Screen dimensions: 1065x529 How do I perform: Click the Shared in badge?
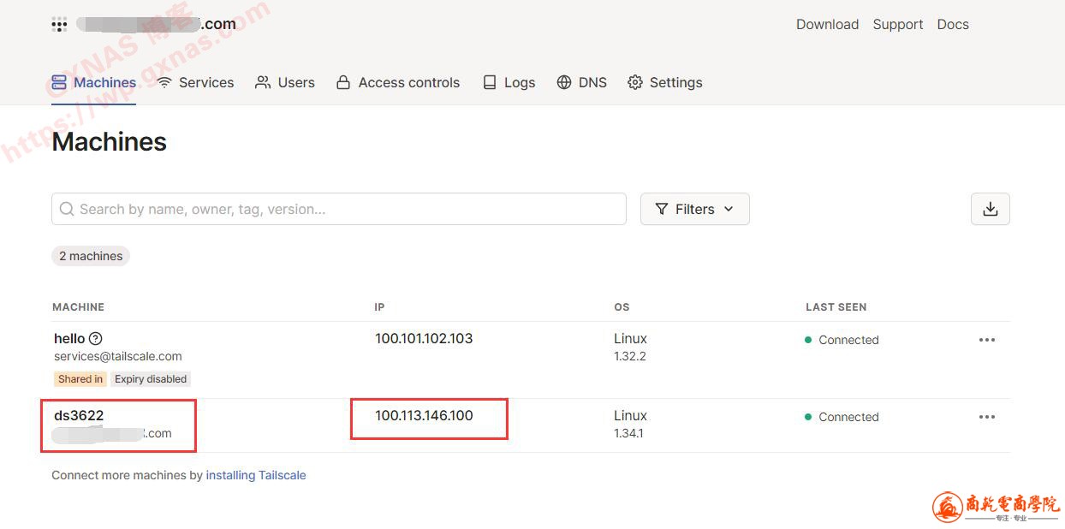coord(80,379)
